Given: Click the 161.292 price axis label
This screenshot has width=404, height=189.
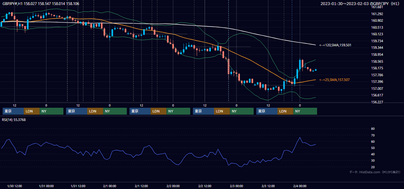Looking at the screenshot, I should (377, 14).
